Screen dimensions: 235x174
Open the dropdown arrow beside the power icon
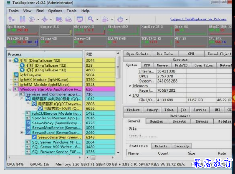[126, 19]
